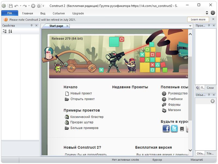This screenshot has width=218, height=164.
Task: Click the Debug layout bug icon
Action: click(39, 6)
